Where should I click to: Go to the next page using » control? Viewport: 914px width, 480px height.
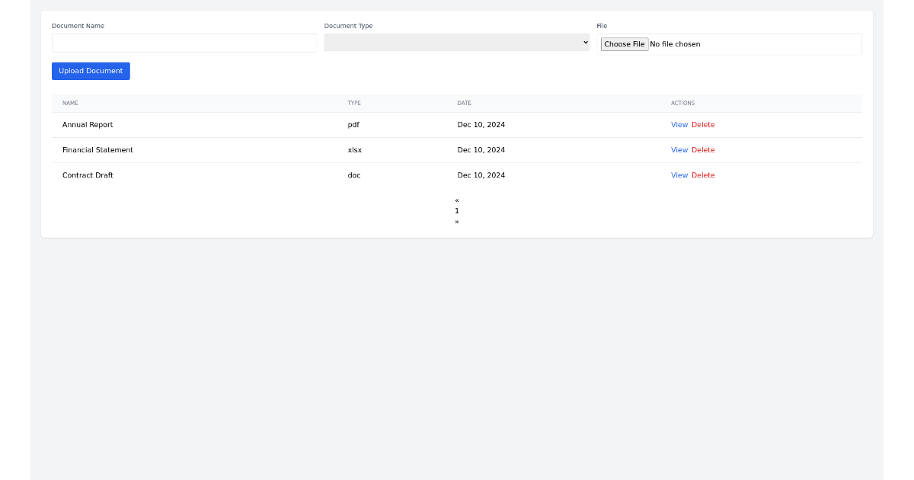tap(457, 221)
